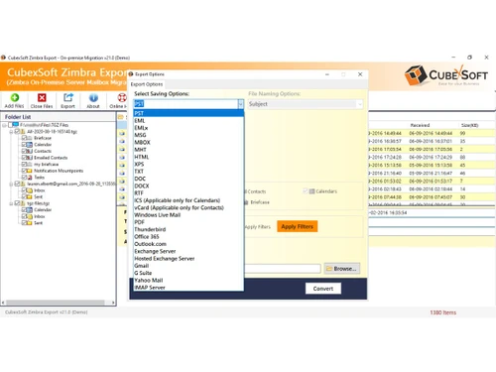Collapse the gmail.com archive node
This screenshot has height=372, width=496.
(x=11, y=184)
